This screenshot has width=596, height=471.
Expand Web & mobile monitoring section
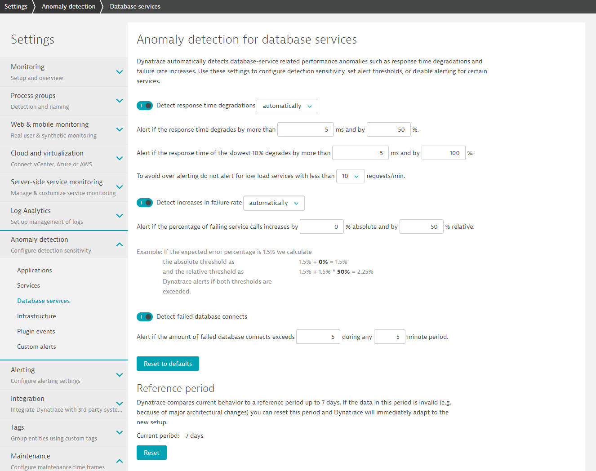120,129
